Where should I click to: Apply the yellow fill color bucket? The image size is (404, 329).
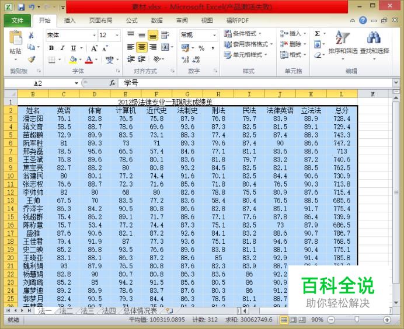73,60
